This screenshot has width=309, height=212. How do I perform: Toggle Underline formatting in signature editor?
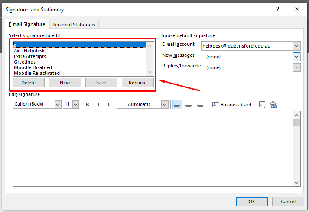click(110, 104)
